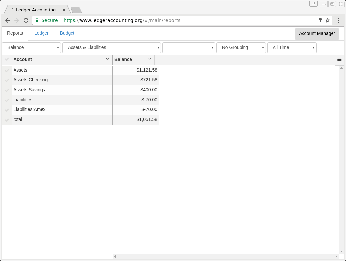Viewport: 346px width, 261px height.
Task: Open Chrome three-dot menu
Action: click(338, 20)
